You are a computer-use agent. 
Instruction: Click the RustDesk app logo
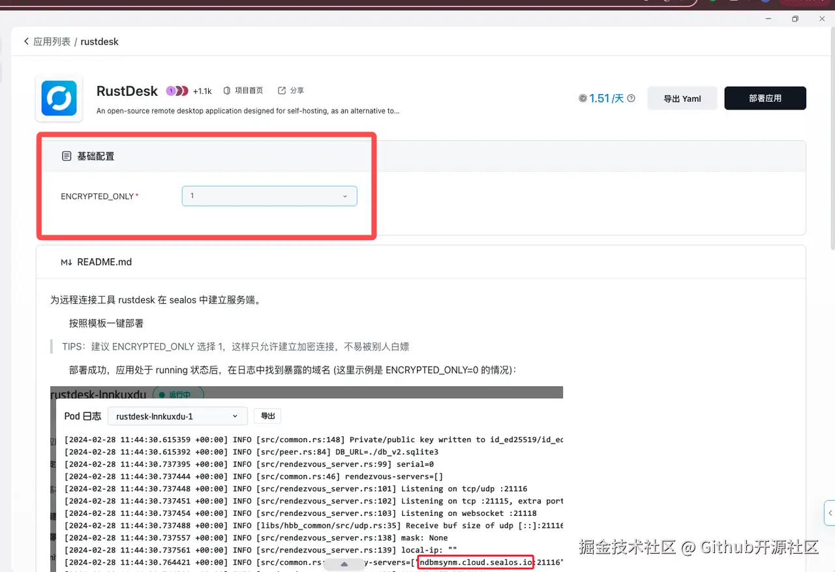point(59,98)
